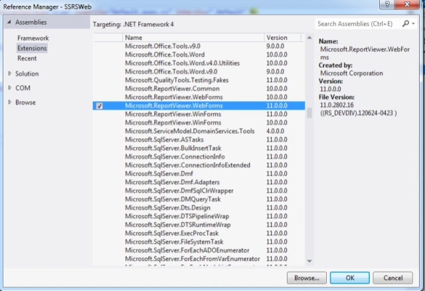Click the Targeting .NET Framework 4 label
425x291 pixels.
pyautogui.click(x=133, y=25)
